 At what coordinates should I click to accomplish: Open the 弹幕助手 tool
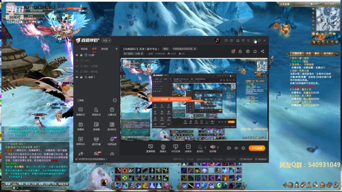[x=80, y=111]
